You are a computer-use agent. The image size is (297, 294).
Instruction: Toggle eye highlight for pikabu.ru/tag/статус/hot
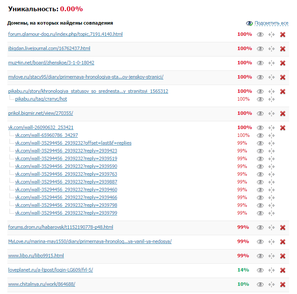click(x=260, y=99)
